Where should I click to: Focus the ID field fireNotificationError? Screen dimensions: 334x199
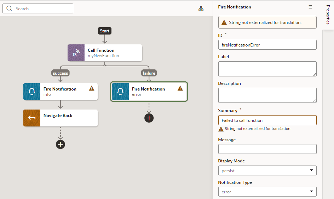[x=267, y=45]
